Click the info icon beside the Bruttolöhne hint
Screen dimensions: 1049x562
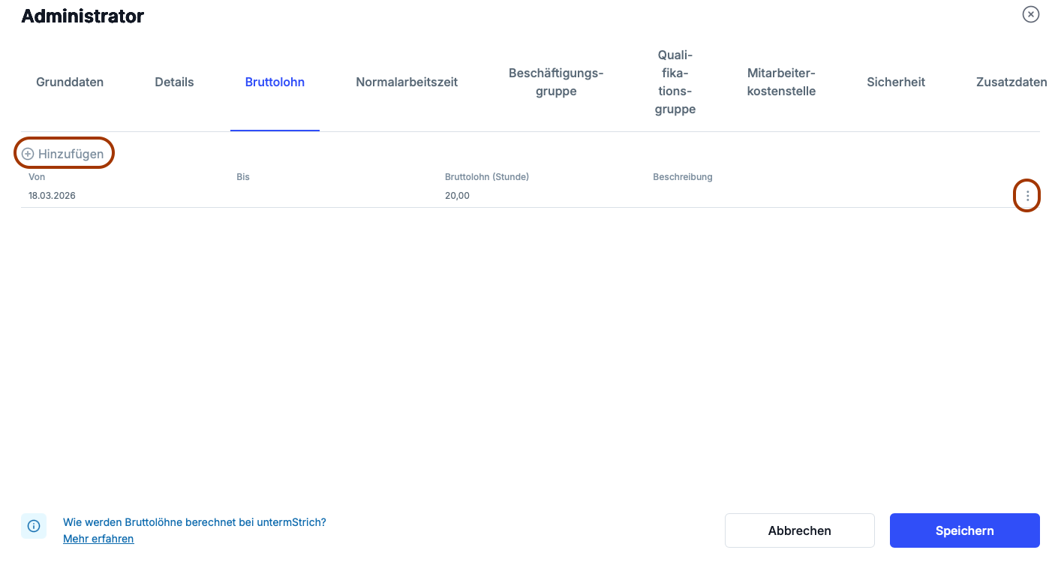(x=34, y=527)
